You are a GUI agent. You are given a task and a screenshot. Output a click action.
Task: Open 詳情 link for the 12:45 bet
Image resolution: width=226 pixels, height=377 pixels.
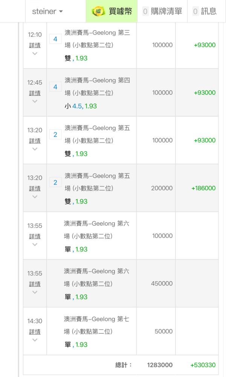(35, 93)
